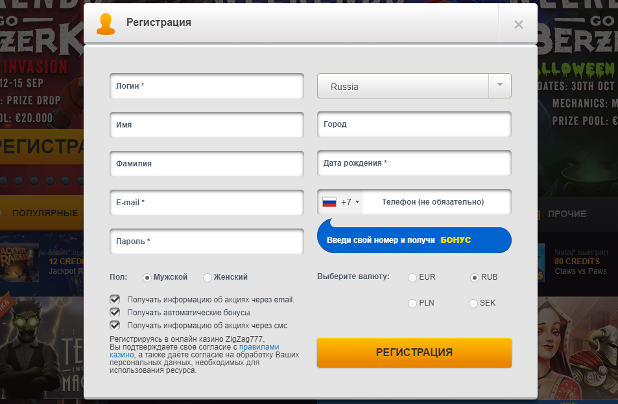The height and width of the screenshot is (404, 618).
Task: Choose RUB as currency
Action: 474,278
